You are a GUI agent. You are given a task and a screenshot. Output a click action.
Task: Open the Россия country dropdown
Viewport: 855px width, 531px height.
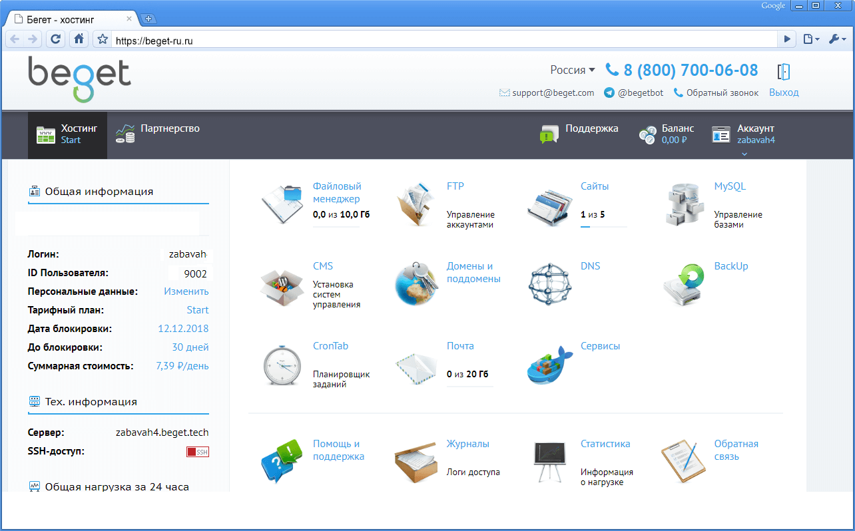pos(573,70)
